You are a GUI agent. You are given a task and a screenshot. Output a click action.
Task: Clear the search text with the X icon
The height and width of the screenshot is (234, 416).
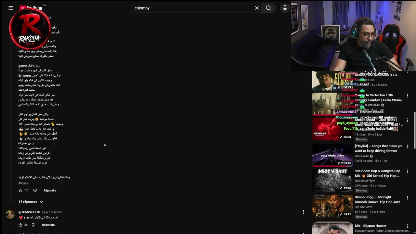[x=257, y=8]
